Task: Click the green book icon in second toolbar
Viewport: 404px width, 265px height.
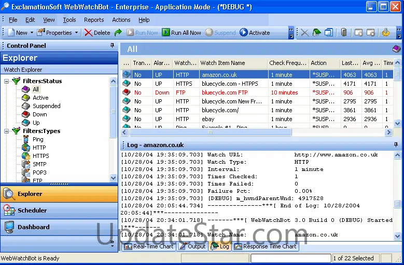Action: coord(317,33)
